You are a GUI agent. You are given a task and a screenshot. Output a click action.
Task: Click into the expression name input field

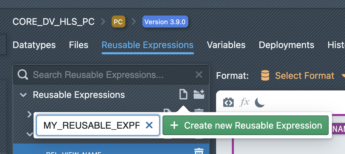point(91,125)
